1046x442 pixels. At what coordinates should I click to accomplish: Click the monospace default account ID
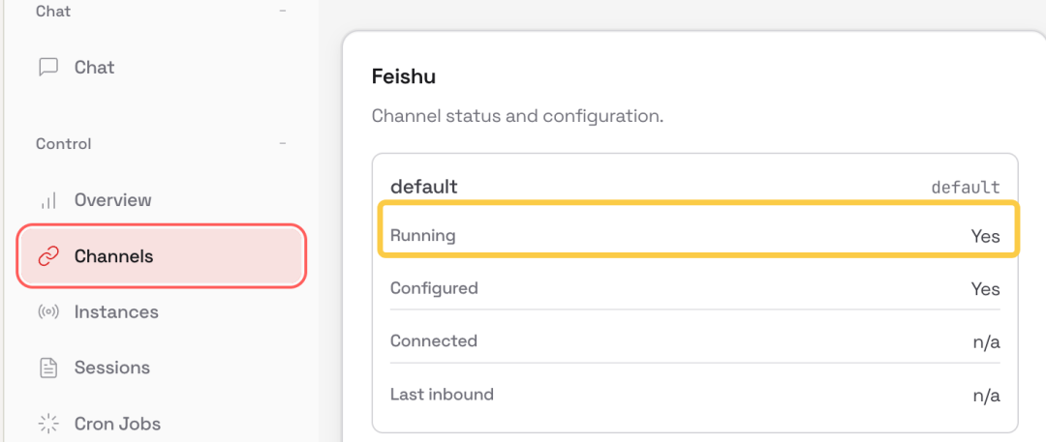coord(965,187)
